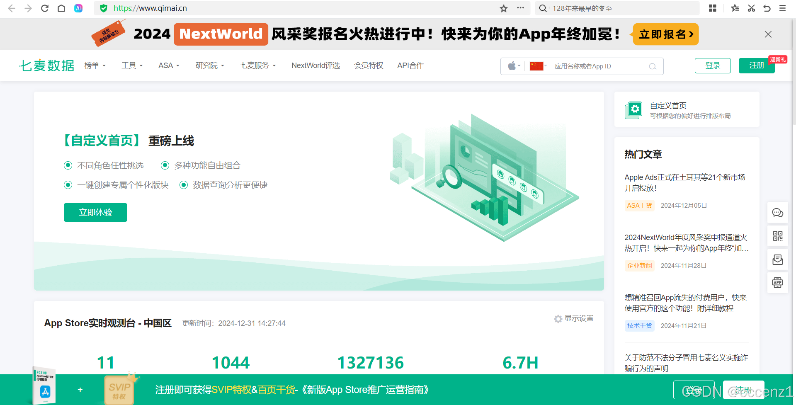
Task: Open the address bar three-dot menu
Action: tap(520, 8)
